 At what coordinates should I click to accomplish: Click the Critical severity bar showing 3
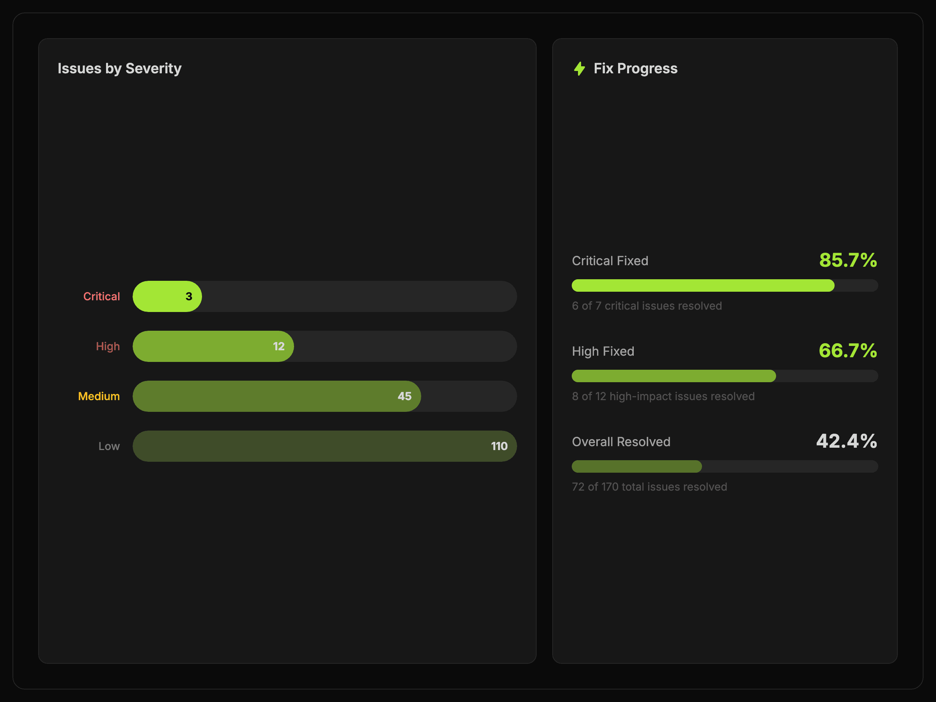[x=168, y=297]
